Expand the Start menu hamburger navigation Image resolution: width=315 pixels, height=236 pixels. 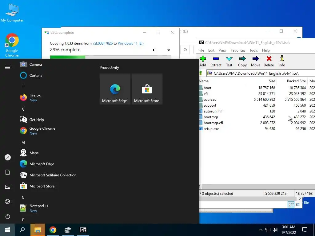[x=8, y=67]
